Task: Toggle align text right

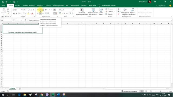Action: 43,13
